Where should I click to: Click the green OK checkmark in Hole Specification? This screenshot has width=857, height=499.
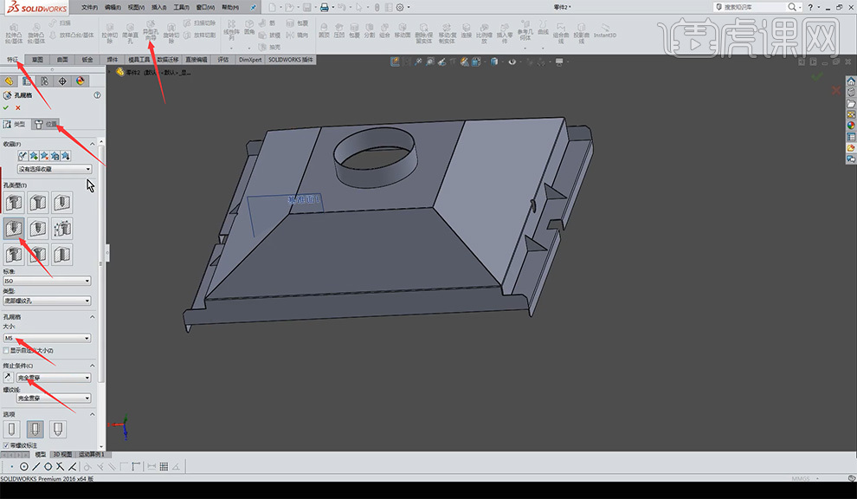[x=6, y=107]
